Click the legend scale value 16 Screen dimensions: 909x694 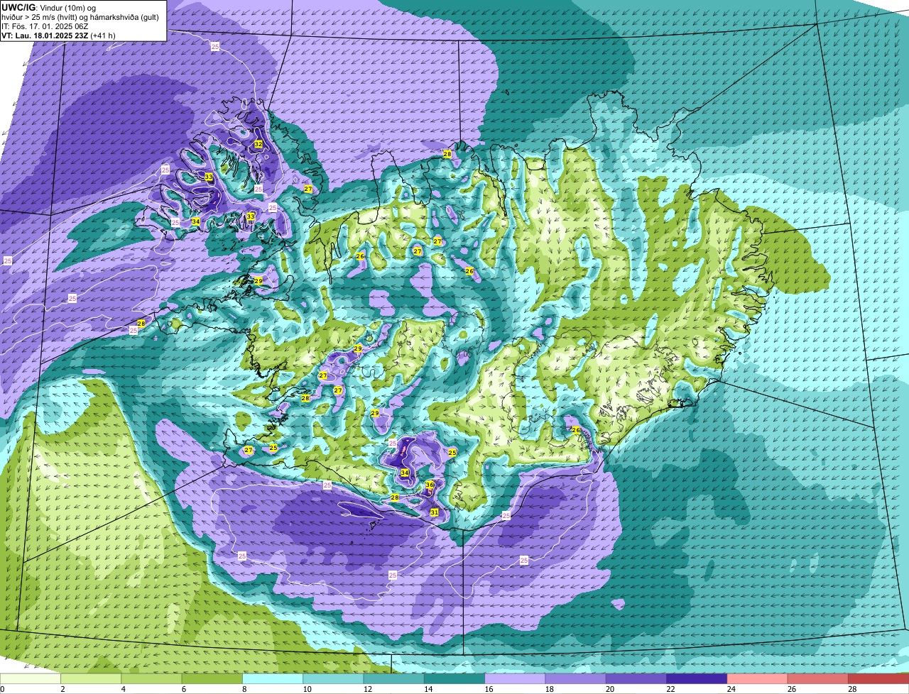487,689
